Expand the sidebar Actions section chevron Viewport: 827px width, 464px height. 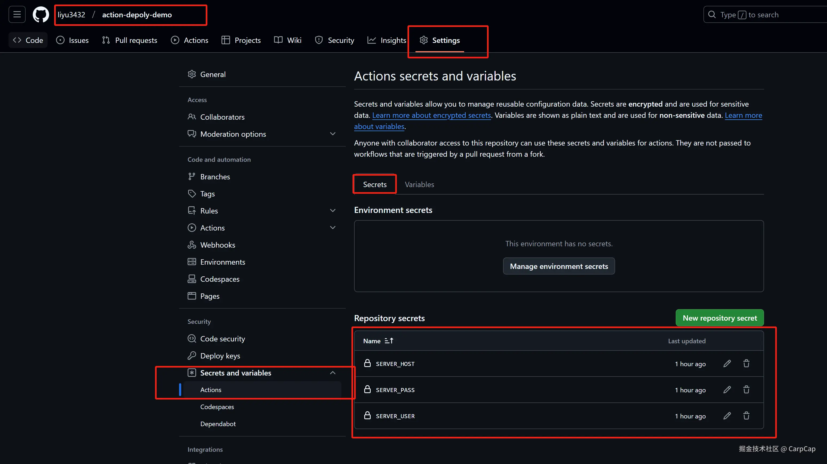click(x=333, y=228)
